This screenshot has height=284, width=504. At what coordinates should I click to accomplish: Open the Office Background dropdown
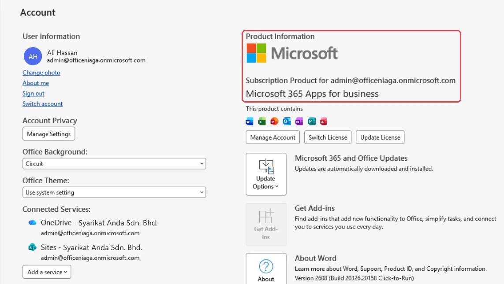pos(114,164)
